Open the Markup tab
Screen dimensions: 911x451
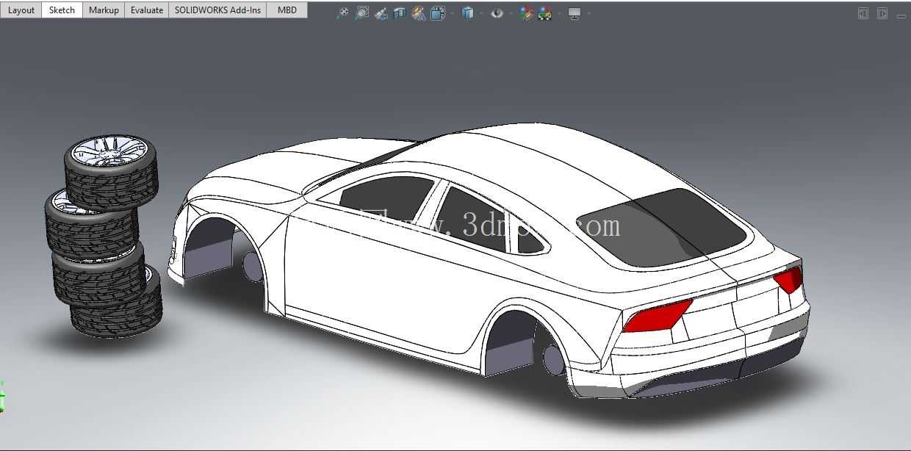pos(104,10)
